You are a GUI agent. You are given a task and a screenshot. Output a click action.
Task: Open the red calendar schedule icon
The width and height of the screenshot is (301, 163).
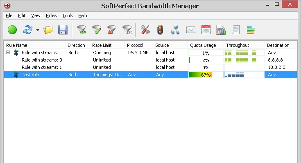(x=206, y=30)
